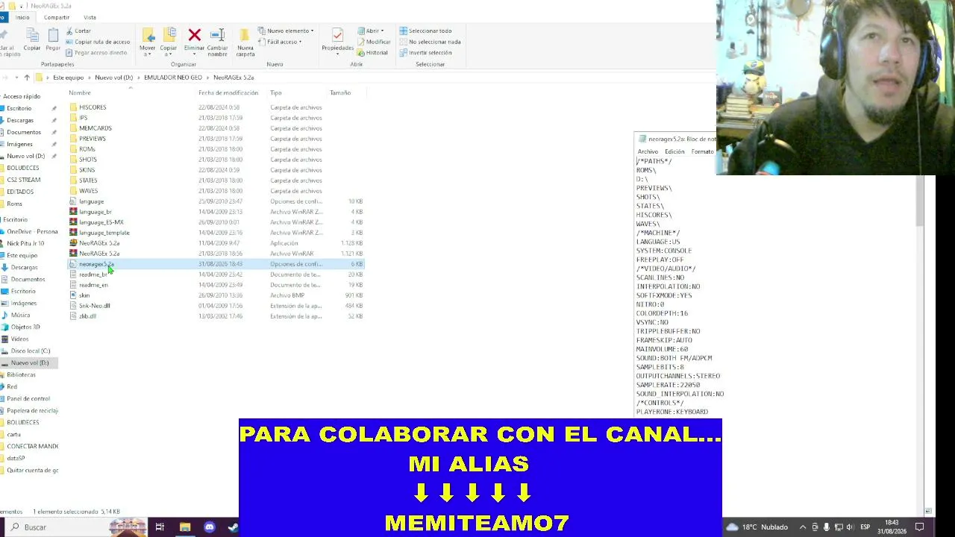Open Música in the navigation pane

[20, 315]
